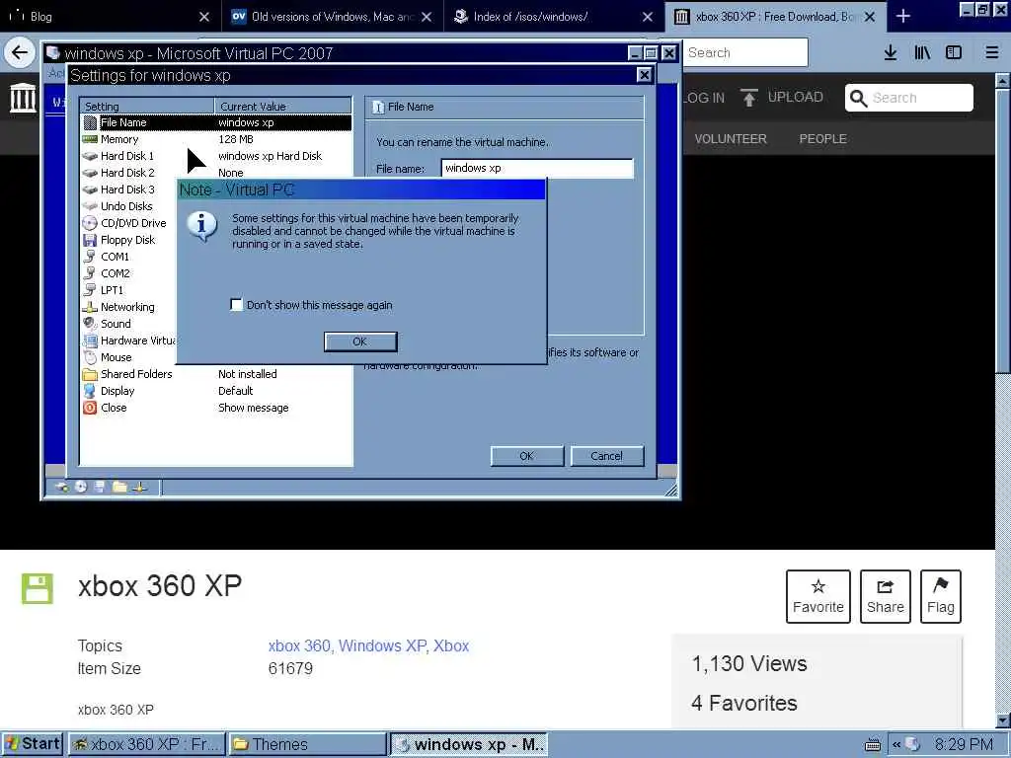This screenshot has height=758, width=1011.
Task: Open the VOLUNTEER menu item
Action: (x=731, y=138)
